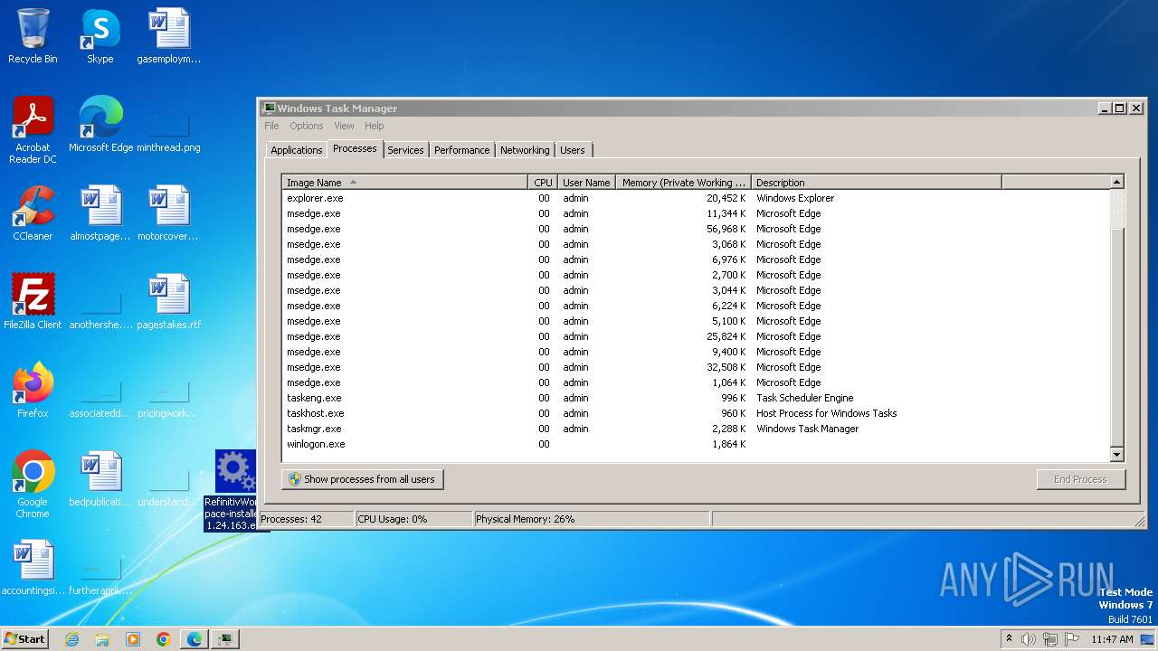The image size is (1158, 651).
Task: Sort processes by CPU column
Action: click(x=543, y=182)
